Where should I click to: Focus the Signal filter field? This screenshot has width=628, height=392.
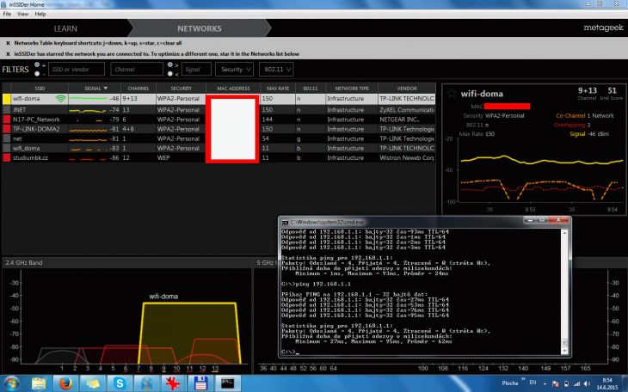coord(196,70)
